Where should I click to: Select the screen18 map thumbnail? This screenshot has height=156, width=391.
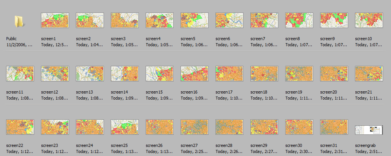pos(264,74)
